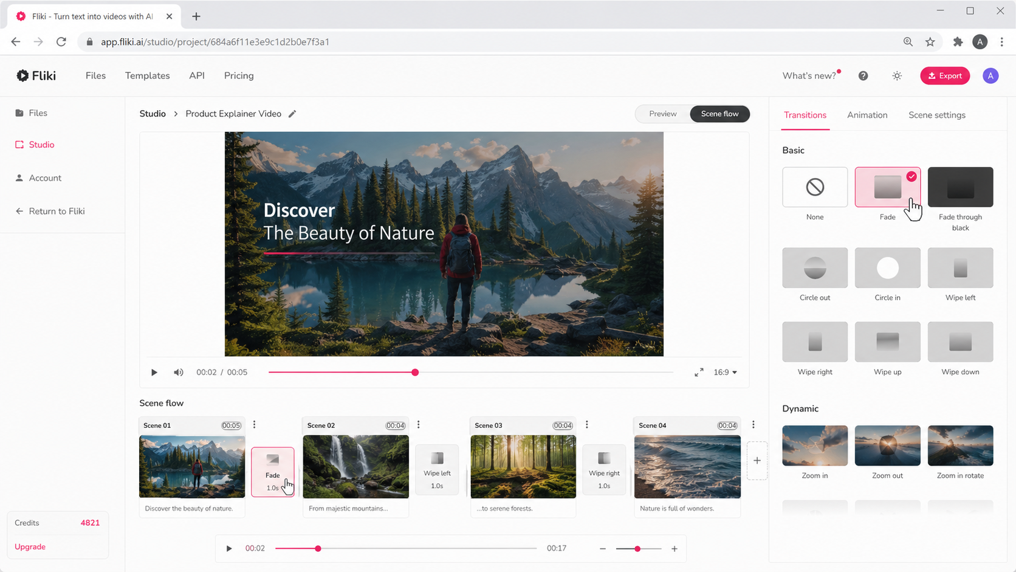Click the Upgrade link

point(30,546)
